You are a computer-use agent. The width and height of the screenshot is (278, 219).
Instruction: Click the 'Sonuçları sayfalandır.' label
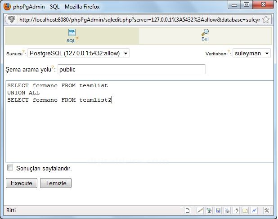tap(44, 168)
